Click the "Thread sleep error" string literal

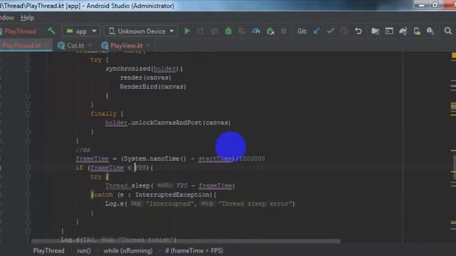pyautogui.click(x=255, y=204)
